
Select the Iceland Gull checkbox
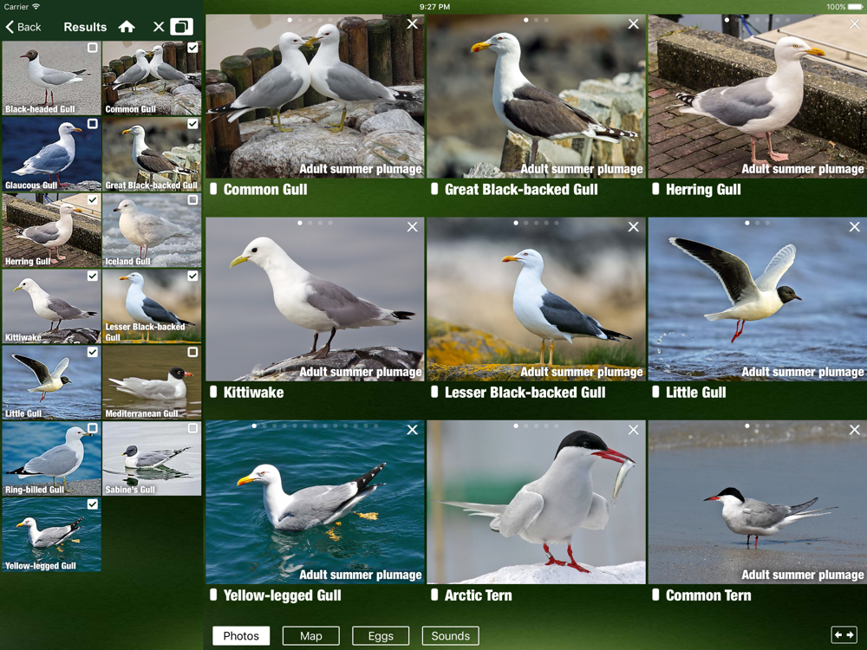tap(192, 199)
